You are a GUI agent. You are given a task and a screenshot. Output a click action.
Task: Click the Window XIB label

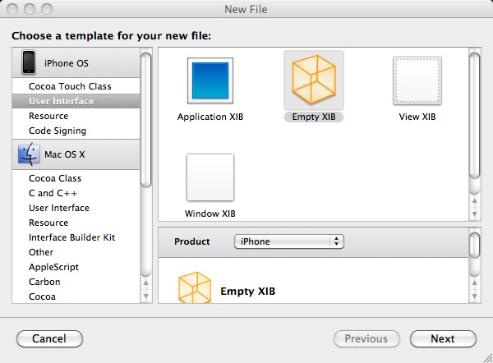tap(210, 214)
